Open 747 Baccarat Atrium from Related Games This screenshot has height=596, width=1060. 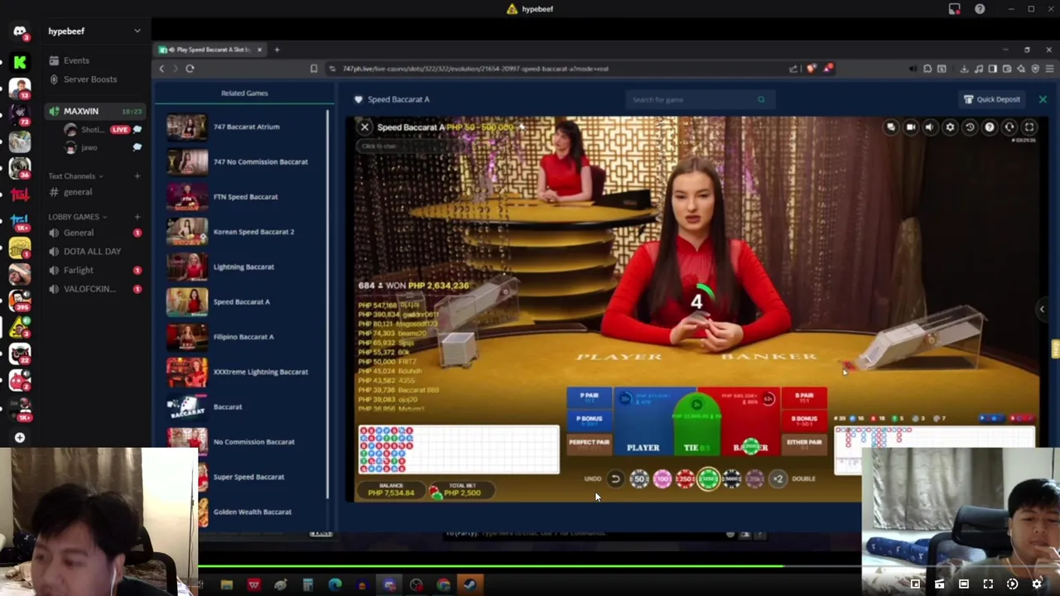point(246,127)
